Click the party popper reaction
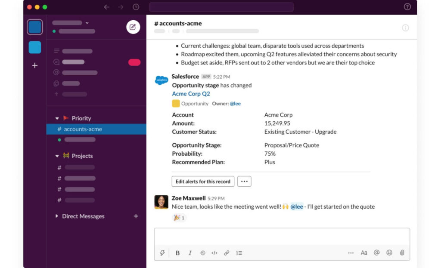Viewport: 441px width, 268px height. click(x=179, y=218)
